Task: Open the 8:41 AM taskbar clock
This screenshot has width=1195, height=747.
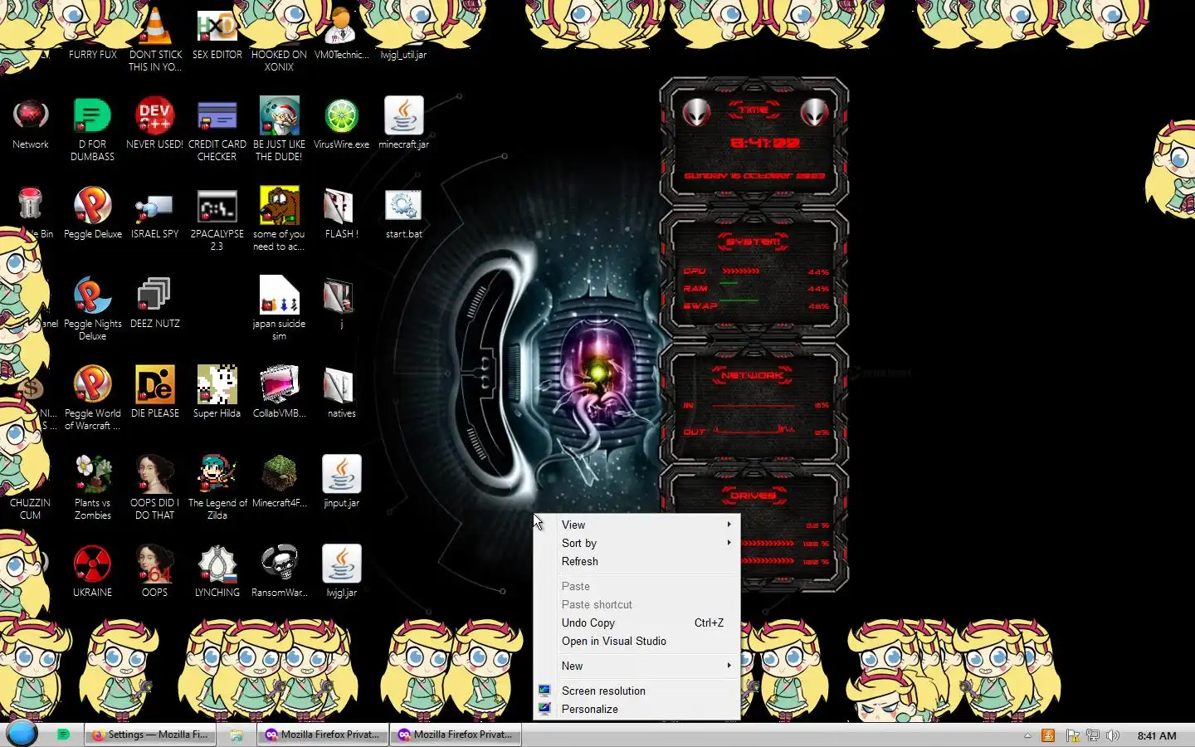Action: (1157, 735)
